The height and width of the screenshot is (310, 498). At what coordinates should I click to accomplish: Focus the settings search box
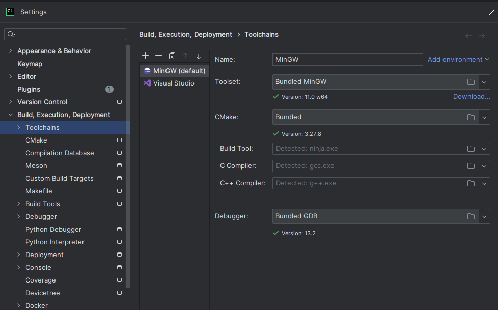tap(69, 34)
